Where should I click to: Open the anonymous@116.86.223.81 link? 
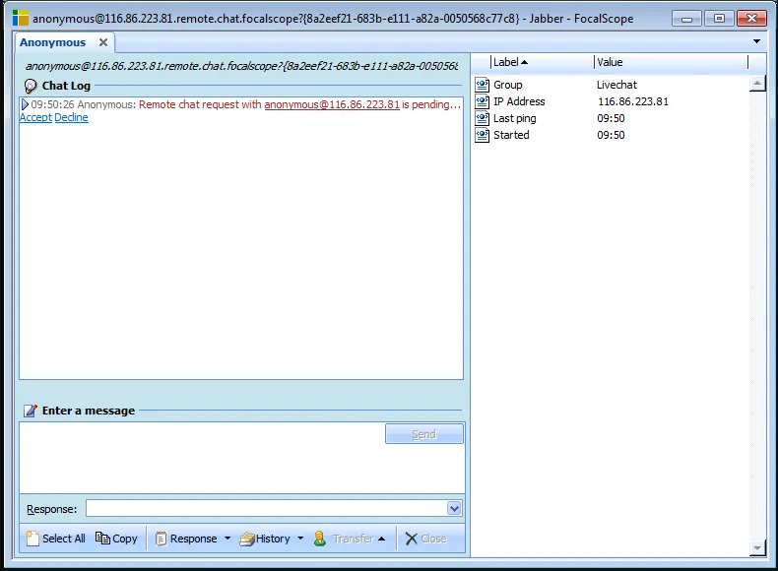[332, 104]
